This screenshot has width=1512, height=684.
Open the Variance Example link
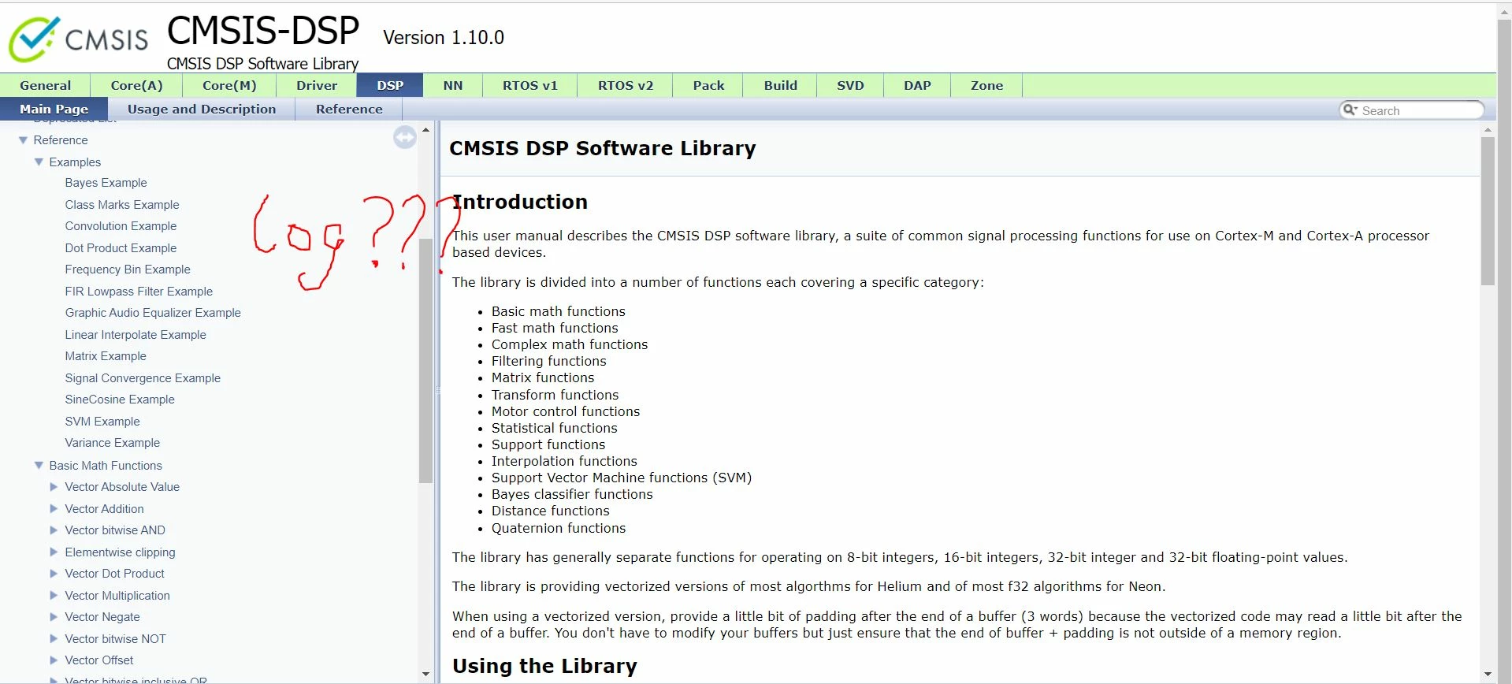point(112,443)
